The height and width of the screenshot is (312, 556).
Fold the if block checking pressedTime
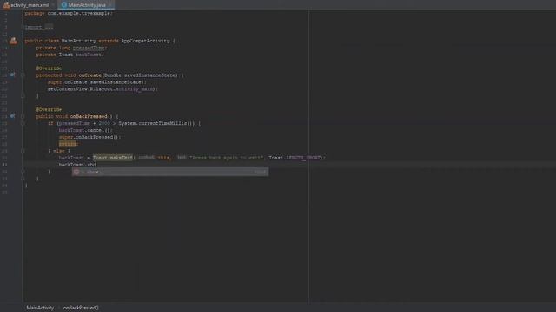[23, 123]
